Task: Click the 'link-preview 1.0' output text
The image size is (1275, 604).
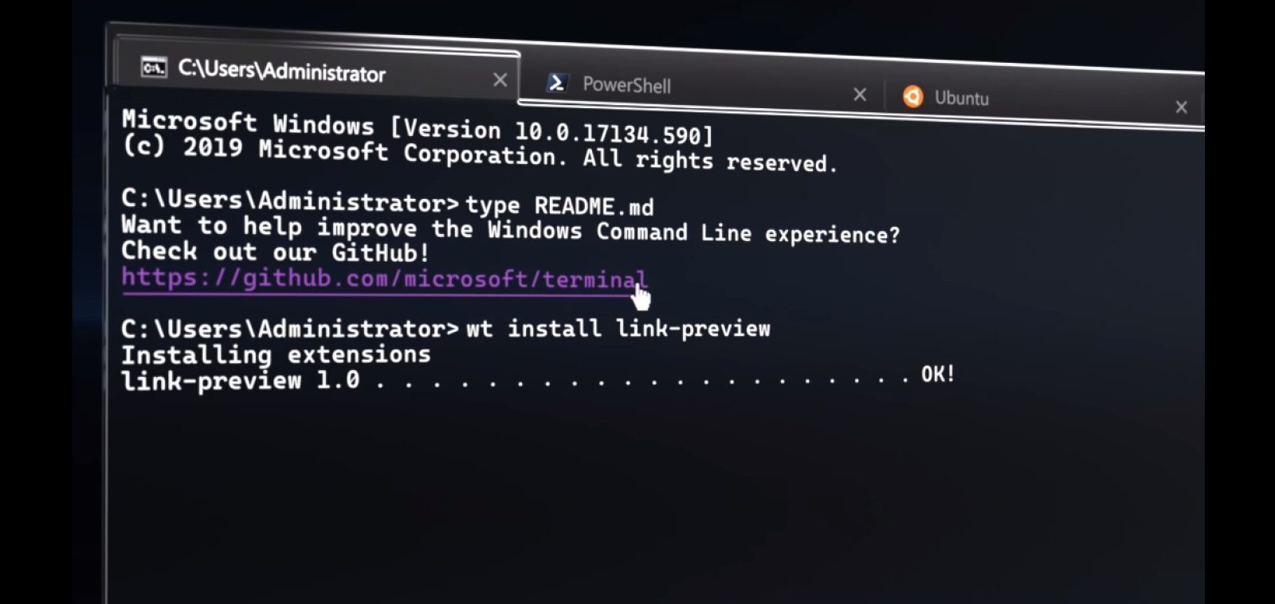Action: pos(241,380)
